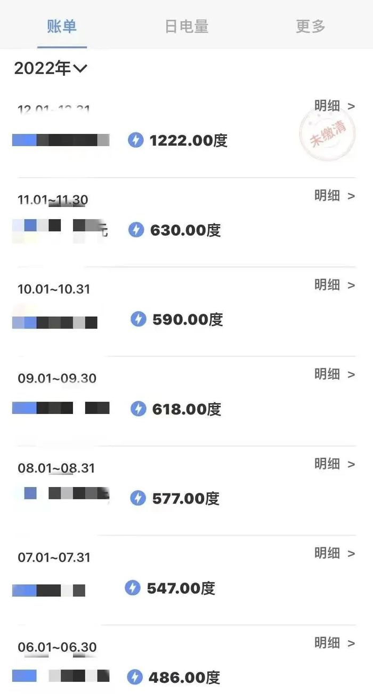Expand 明细 for the 11.01~11.30 bill

coord(334,196)
